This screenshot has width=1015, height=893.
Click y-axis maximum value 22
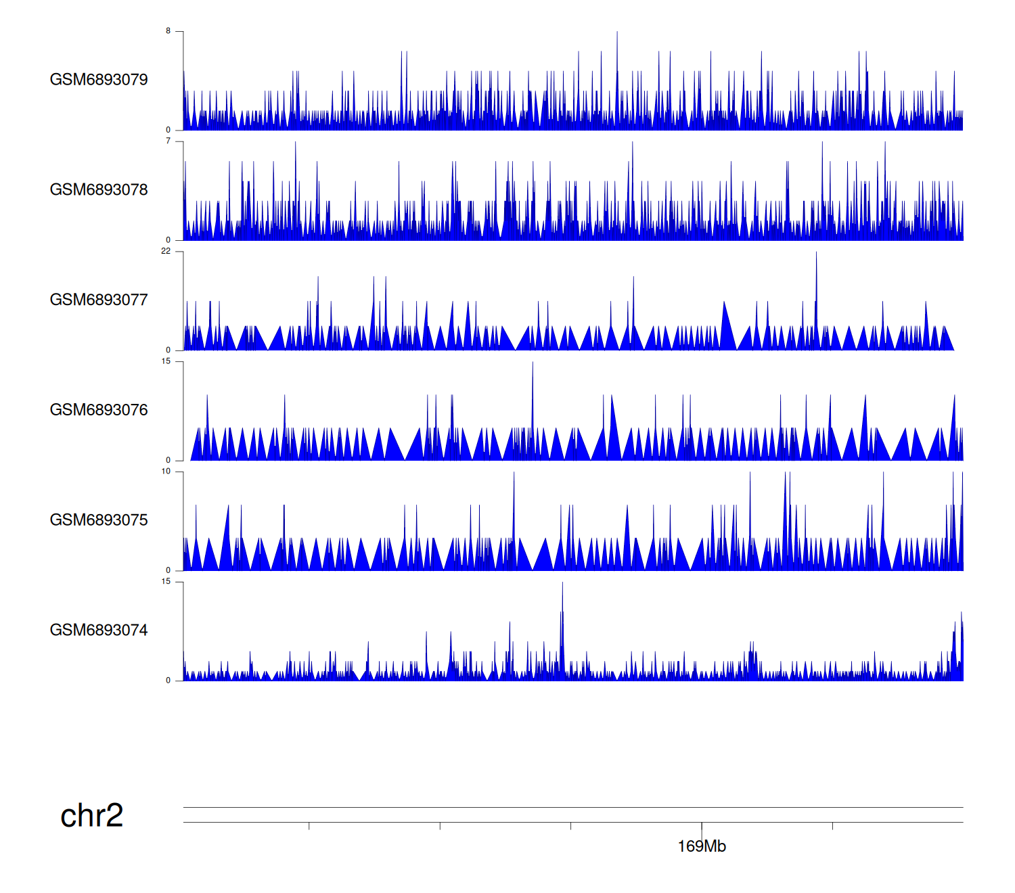tap(166, 252)
